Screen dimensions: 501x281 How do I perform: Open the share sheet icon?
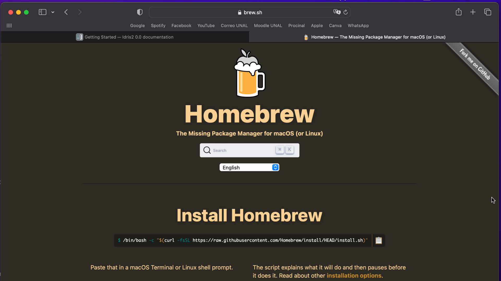pos(458,12)
